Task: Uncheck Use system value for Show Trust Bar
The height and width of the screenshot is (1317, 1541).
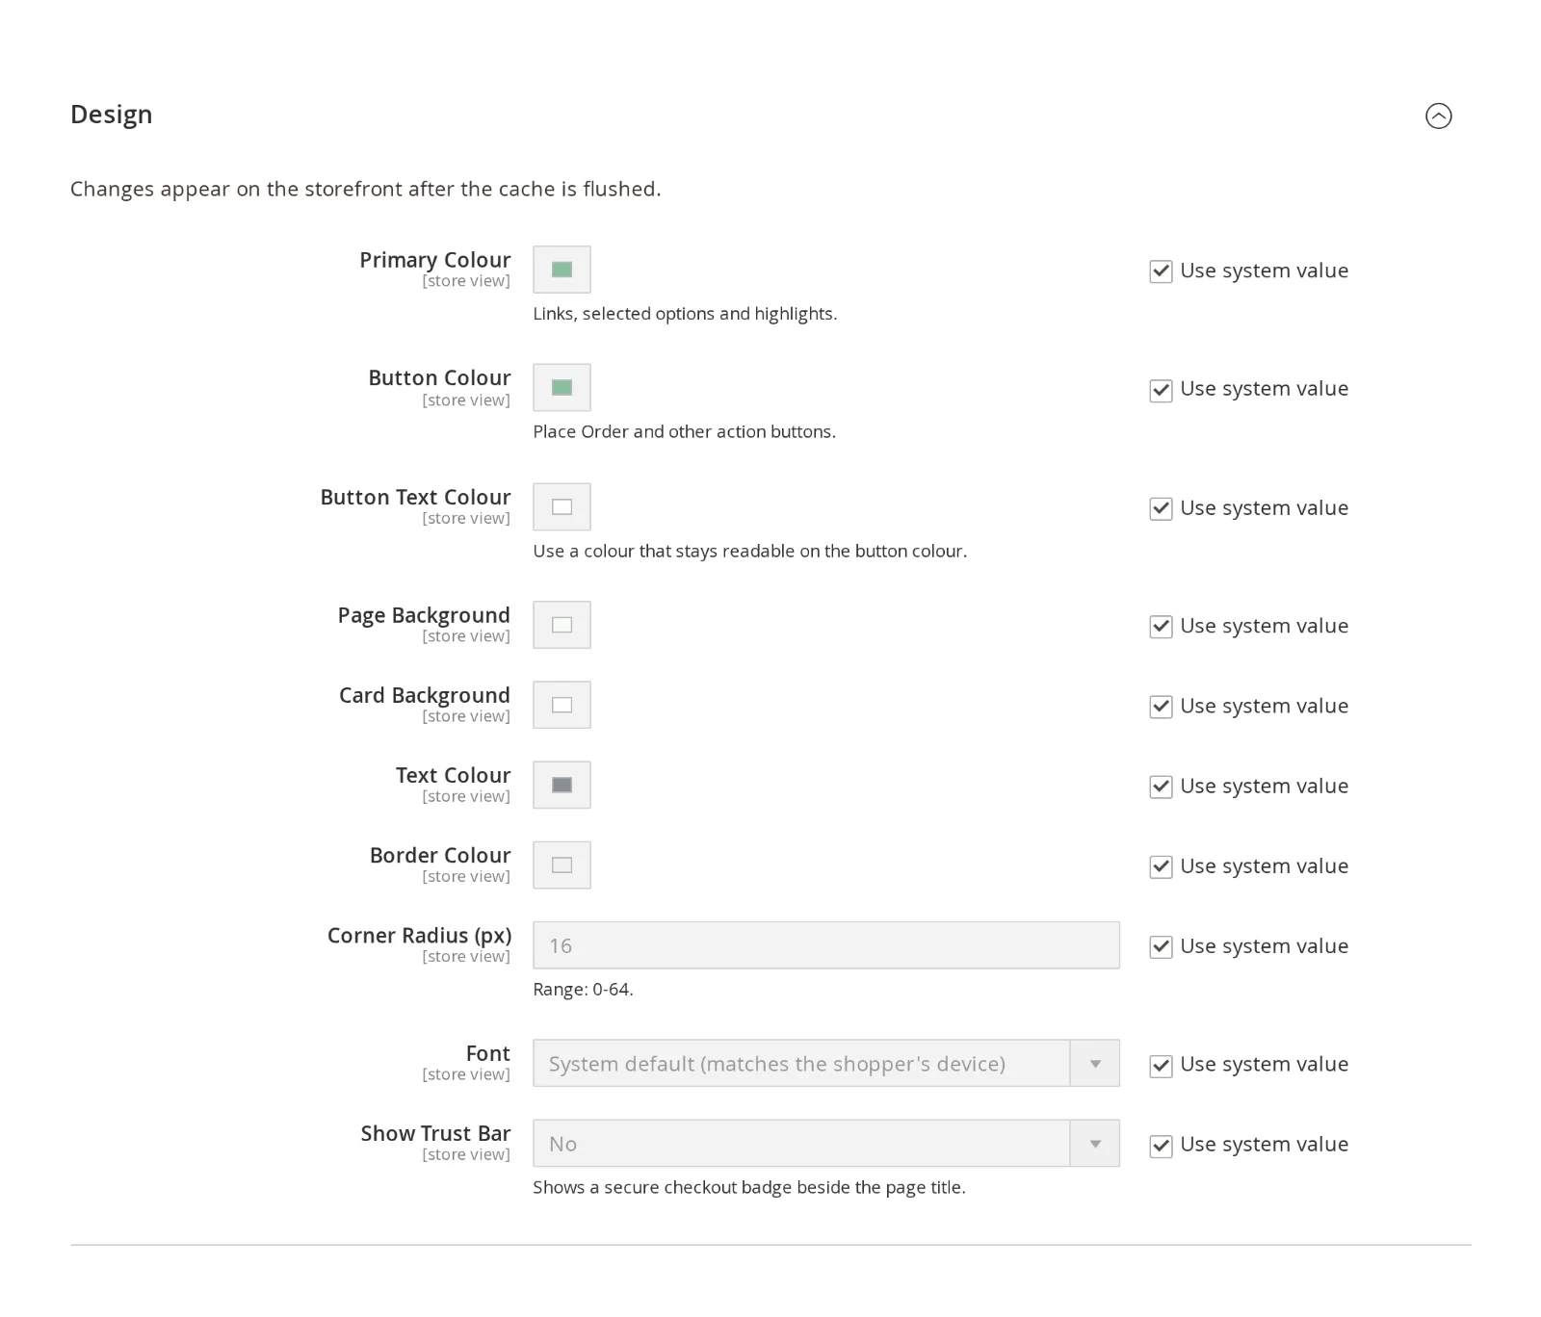Action: [x=1161, y=1146]
